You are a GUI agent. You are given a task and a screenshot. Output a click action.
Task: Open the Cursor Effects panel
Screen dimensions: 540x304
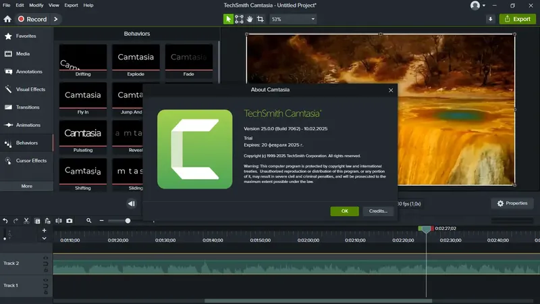coord(26,161)
